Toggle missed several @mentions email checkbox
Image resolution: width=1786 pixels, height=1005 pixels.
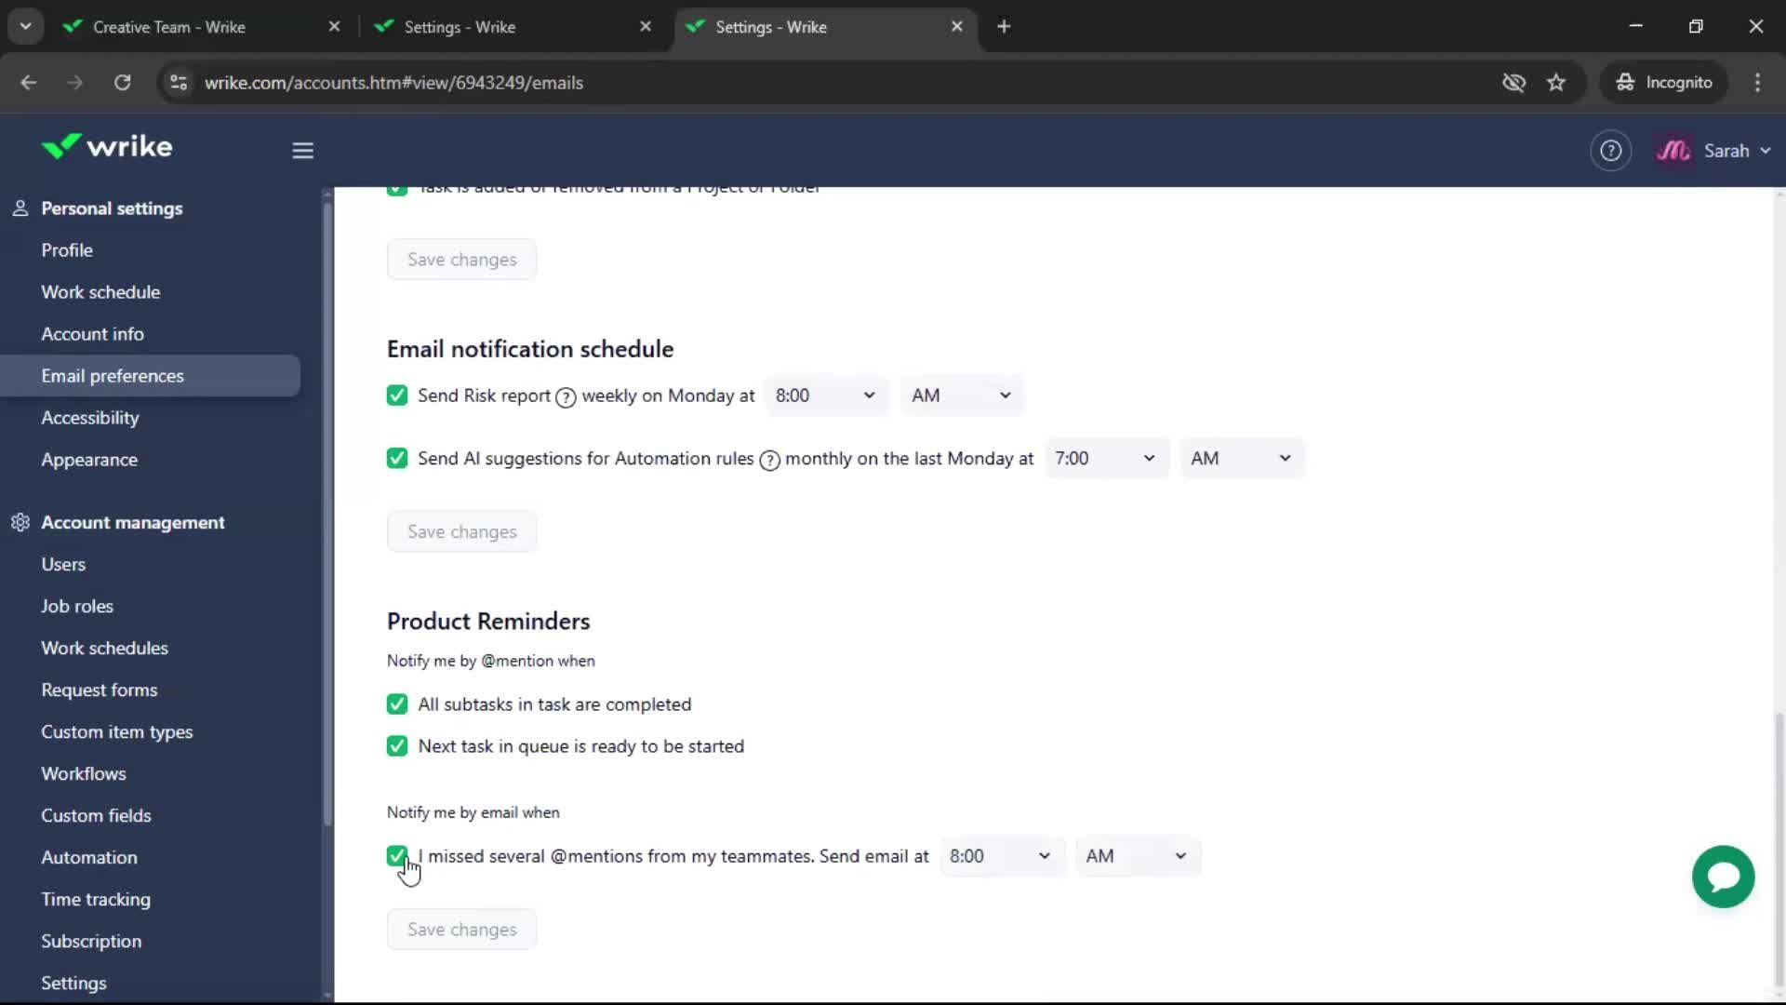pos(397,856)
